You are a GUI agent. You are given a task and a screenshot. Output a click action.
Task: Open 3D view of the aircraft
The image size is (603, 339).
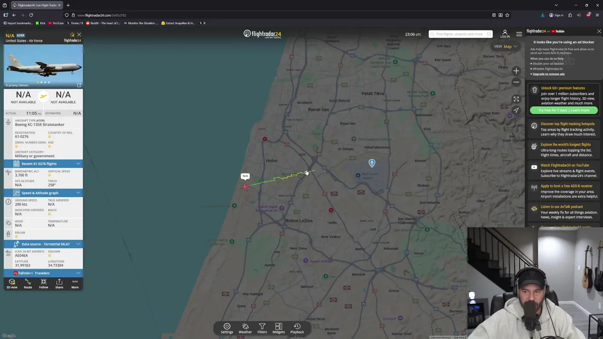pos(12,284)
